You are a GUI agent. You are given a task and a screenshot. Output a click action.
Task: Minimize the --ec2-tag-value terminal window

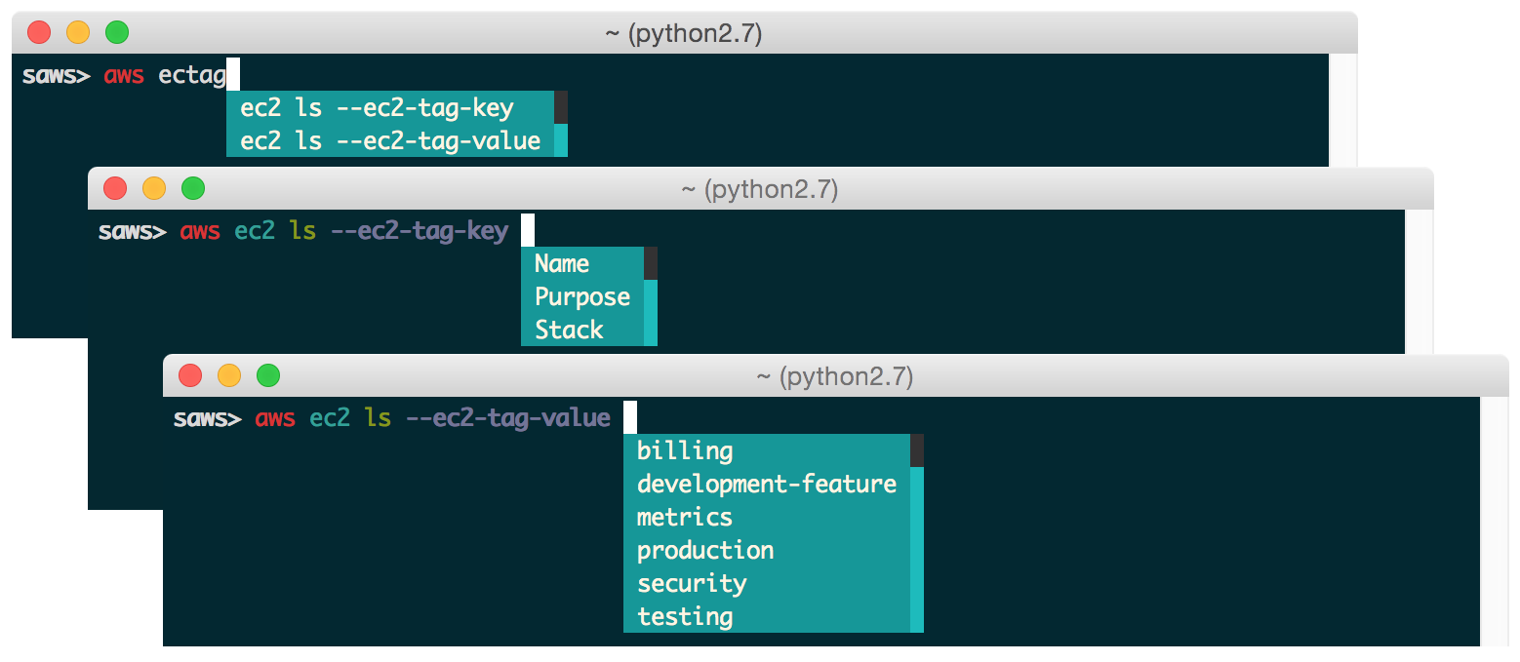click(229, 375)
